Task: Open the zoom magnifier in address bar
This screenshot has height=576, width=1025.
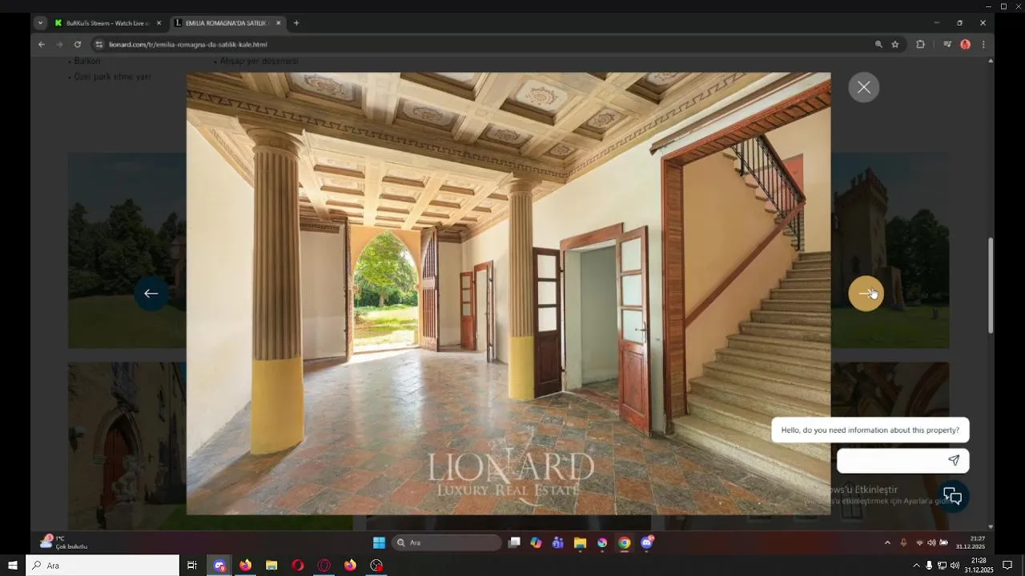Action: click(x=878, y=45)
